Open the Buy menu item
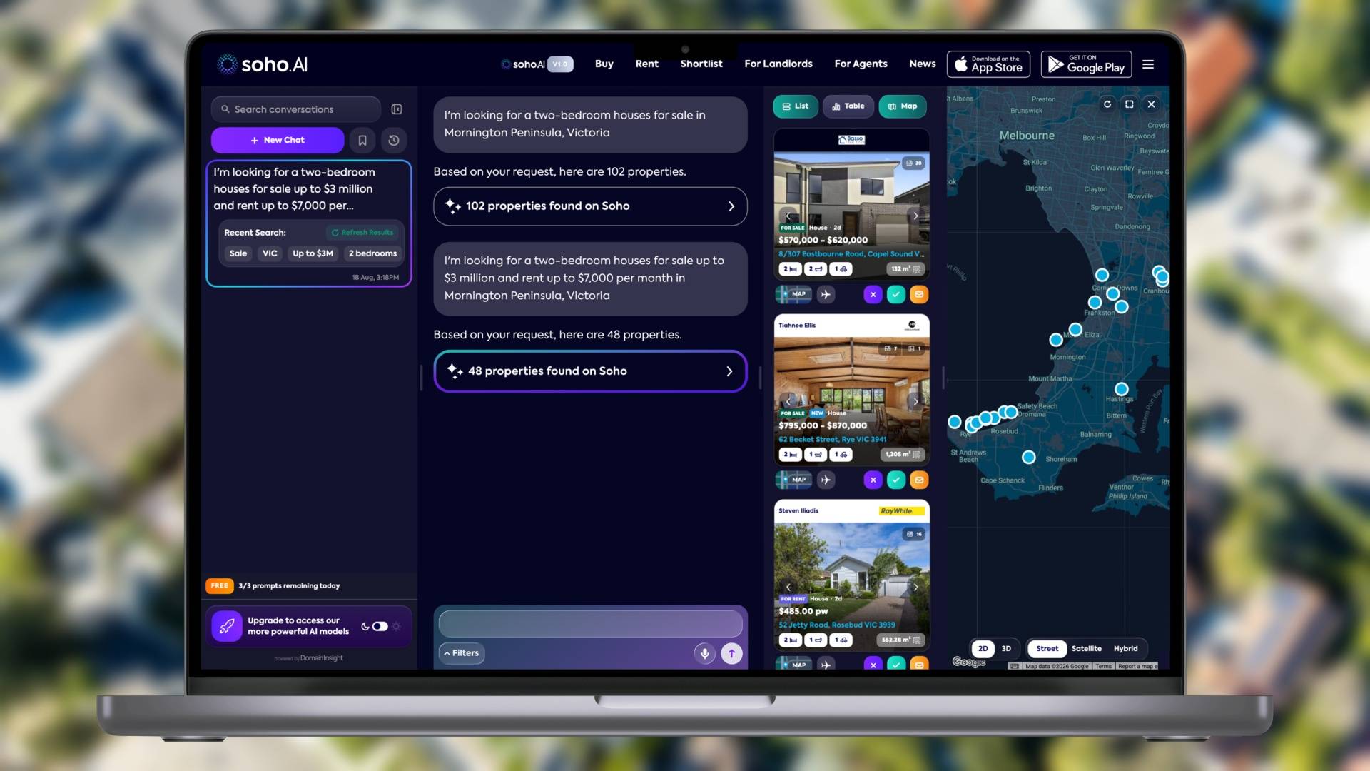The image size is (1370, 771). [x=604, y=64]
